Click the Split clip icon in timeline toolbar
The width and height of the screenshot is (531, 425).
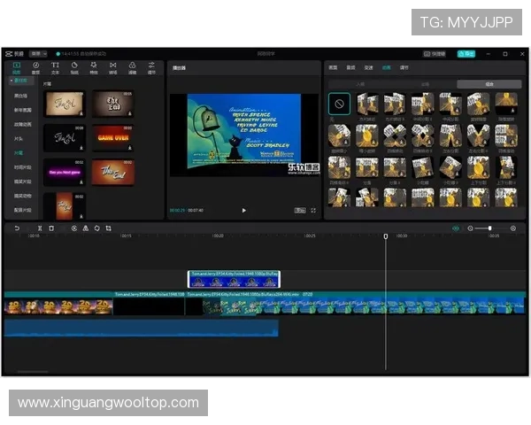(x=39, y=228)
